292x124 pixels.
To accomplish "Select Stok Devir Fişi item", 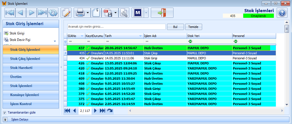I will click(20, 40).
